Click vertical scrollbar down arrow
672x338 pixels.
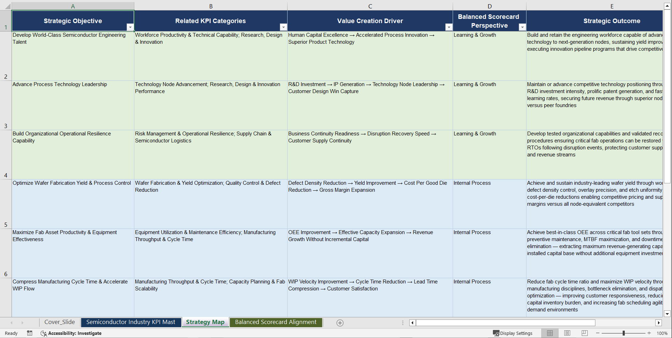(667, 314)
